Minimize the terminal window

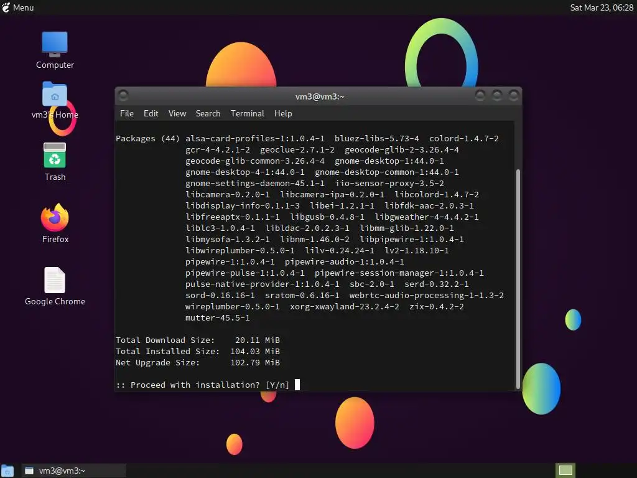[x=480, y=95]
